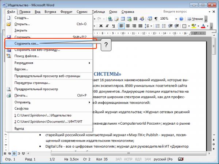This screenshot has height=164, width=219.
Task: Click the Insert Excel Worksheet icon
Action: tap(129, 19)
